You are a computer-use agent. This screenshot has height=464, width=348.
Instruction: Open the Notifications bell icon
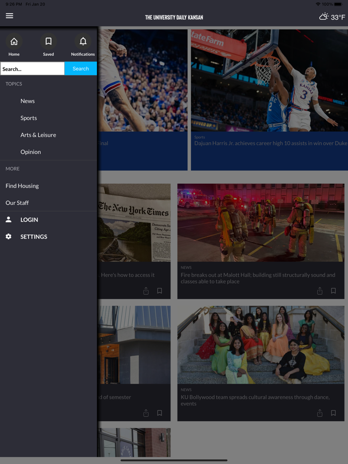[x=83, y=41]
